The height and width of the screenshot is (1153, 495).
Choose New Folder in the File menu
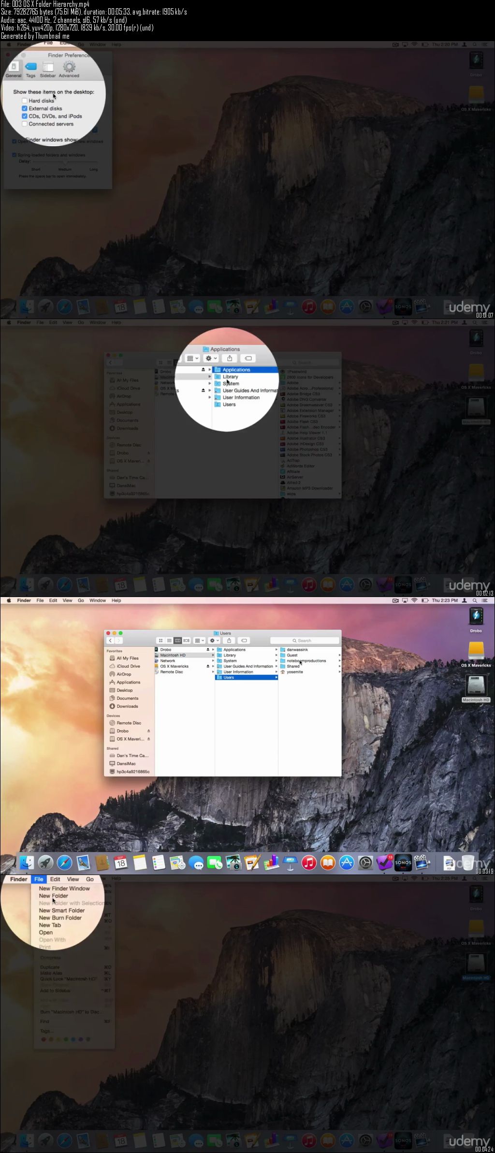click(53, 896)
